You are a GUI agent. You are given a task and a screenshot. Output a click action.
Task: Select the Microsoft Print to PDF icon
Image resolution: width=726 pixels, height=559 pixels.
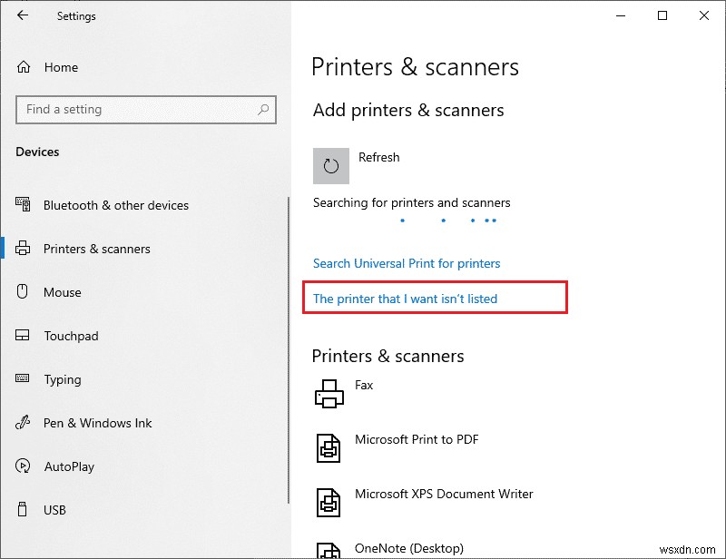pos(328,447)
